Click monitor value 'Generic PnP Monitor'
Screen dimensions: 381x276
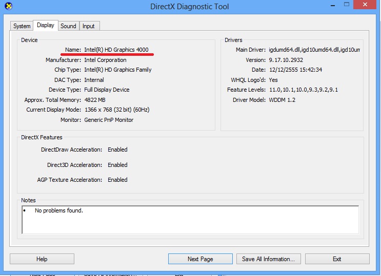(x=109, y=120)
